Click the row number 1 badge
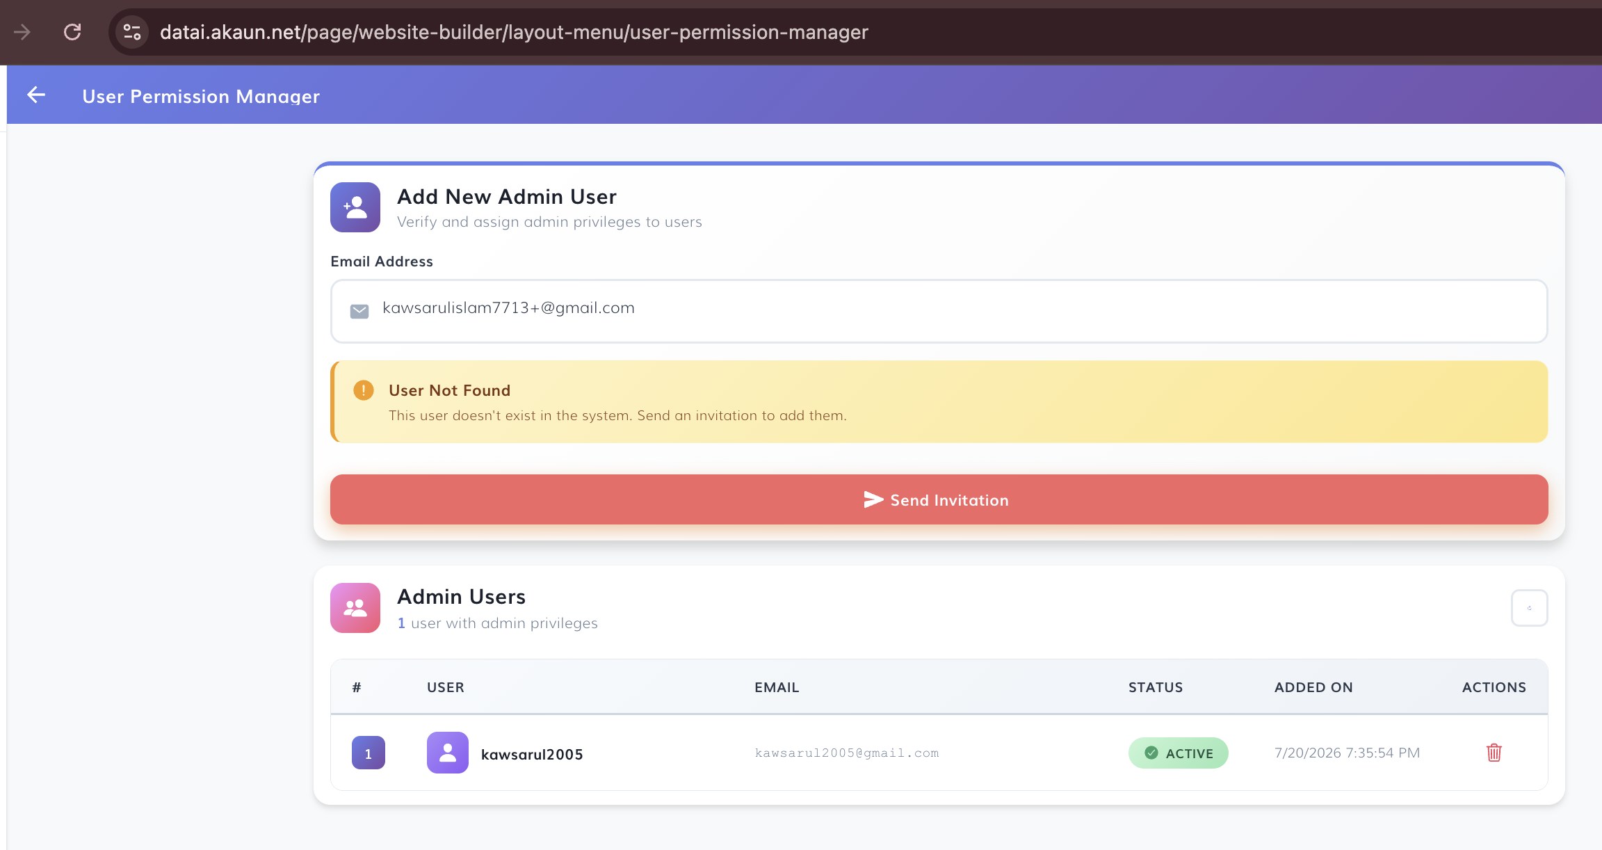The image size is (1602, 850). [369, 753]
